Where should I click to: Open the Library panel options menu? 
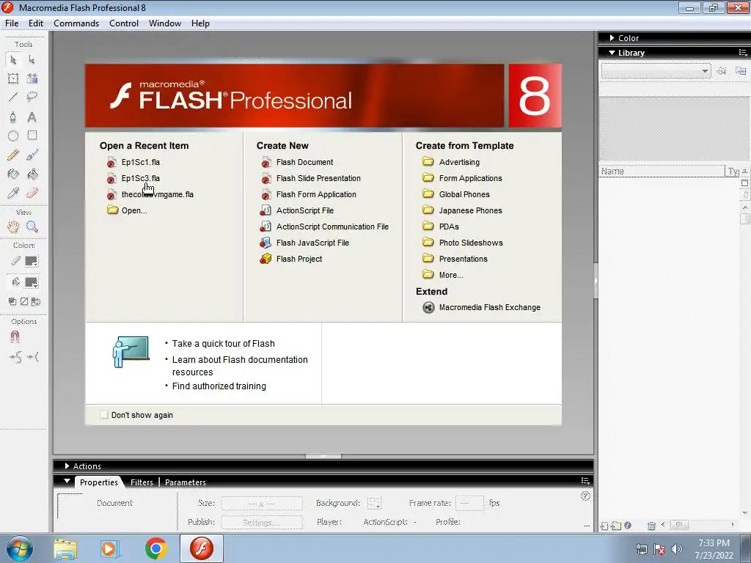(742, 52)
